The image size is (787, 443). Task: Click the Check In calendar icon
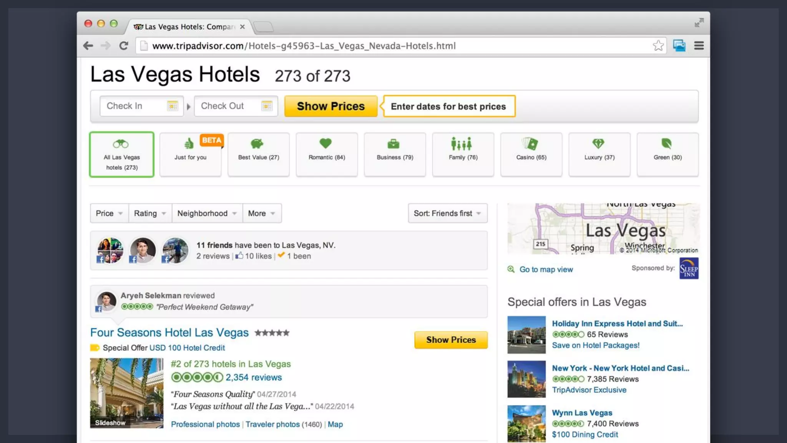(x=172, y=106)
